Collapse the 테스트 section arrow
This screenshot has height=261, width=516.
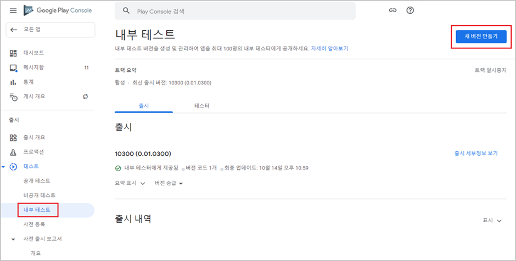click(x=3, y=167)
